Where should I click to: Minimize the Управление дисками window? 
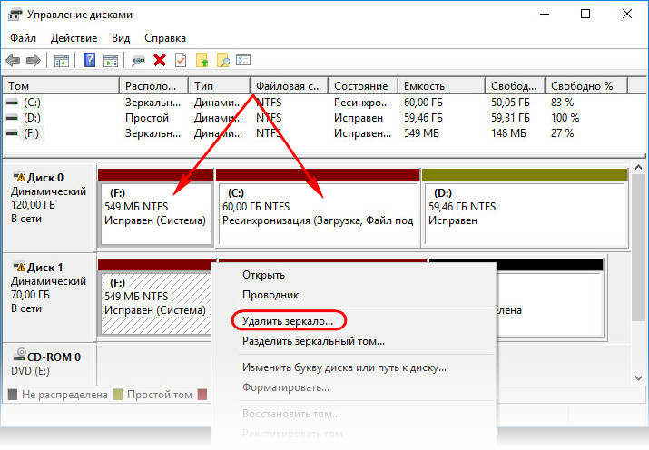545,15
